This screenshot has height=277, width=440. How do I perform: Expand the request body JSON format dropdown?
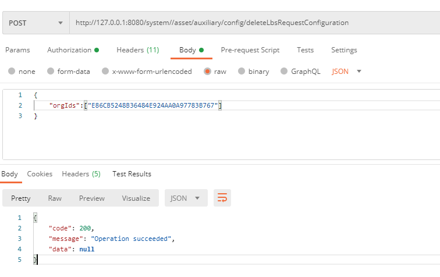coord(347,72)
